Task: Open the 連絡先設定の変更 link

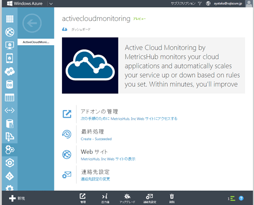Action: (96, 179)
